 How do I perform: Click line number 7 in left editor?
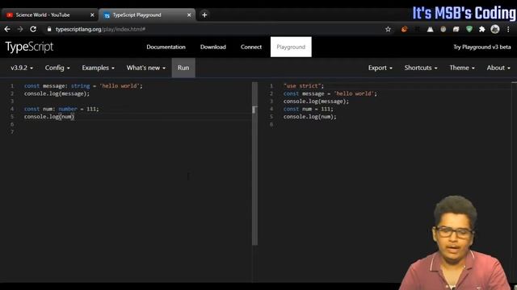coord(12,132)
